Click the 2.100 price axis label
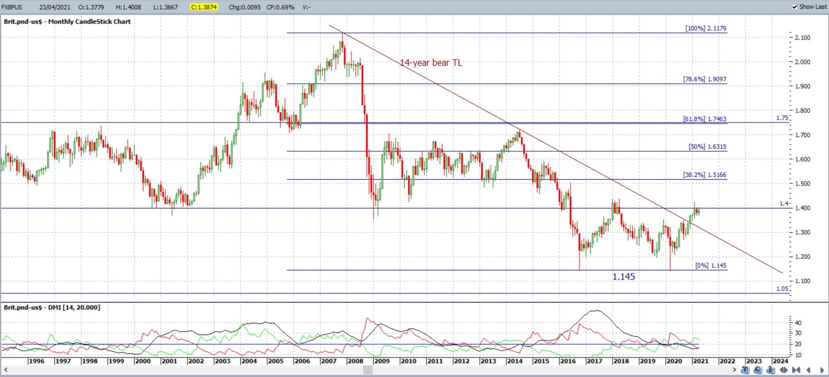The height and width of the screenshot is (377, 829). pos(802,37)
